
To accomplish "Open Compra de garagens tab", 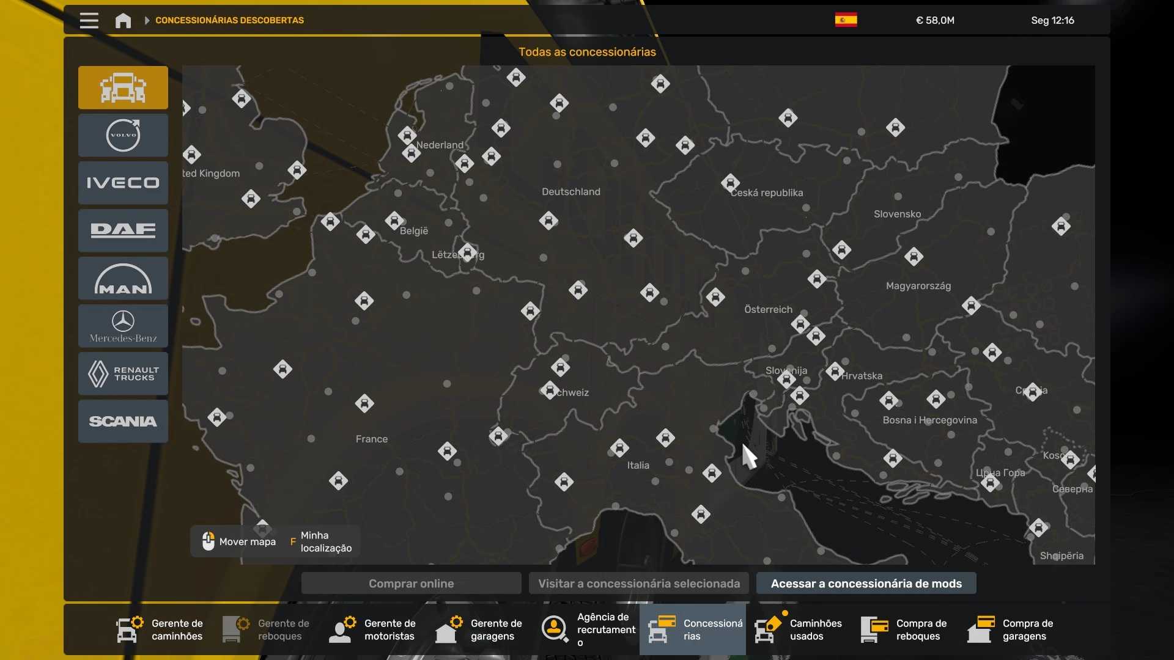I will (x=1011, y=629).
